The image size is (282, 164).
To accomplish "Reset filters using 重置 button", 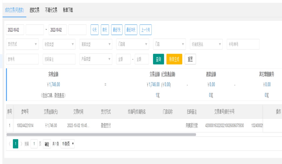I will click(x=190, y=59).
